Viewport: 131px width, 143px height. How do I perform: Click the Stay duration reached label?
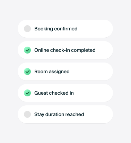pos(59,114)
